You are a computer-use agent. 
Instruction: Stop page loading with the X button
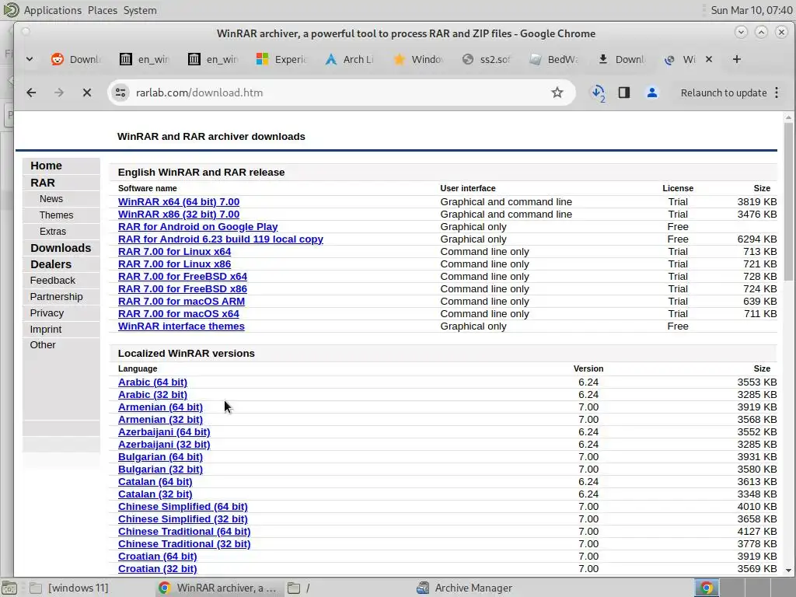[x=87, y=93]
